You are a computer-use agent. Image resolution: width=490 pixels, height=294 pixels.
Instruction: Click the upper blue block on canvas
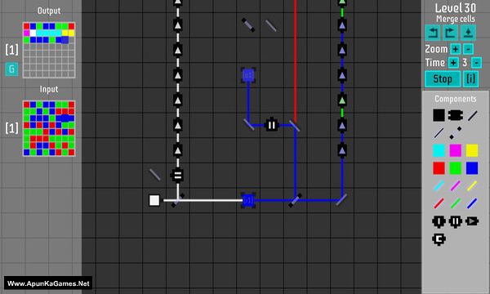[248, 75]
